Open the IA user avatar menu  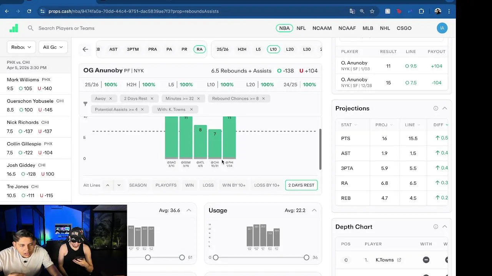tap(442, 28)
